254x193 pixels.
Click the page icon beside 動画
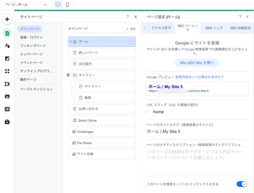(80, 98)
